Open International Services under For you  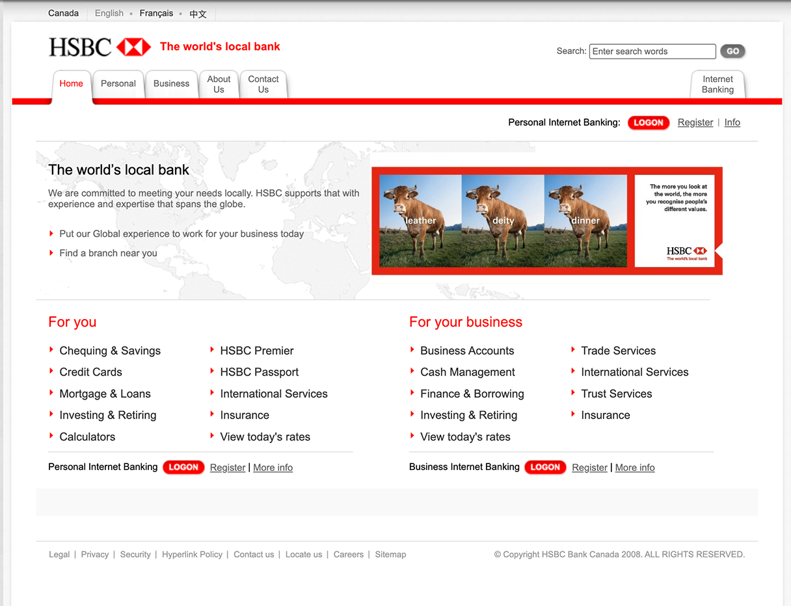[274, 394]
